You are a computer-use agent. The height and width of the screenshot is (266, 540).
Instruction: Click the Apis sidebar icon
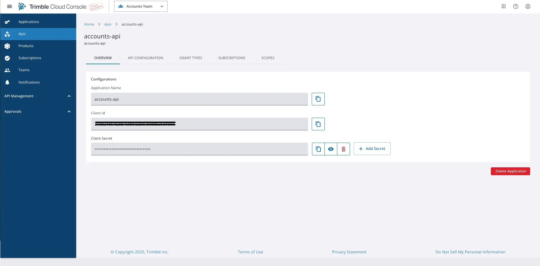(7, 34)
